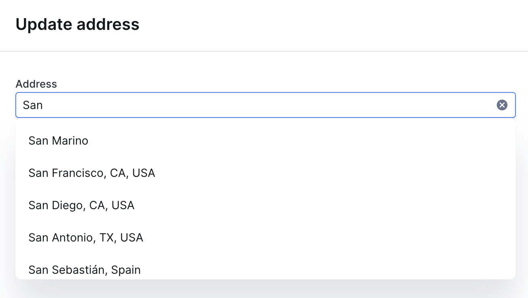This screenshot has width=528, height=298.
Task: Set address to the first suggestion San Marino
Action: tap(59, 141)
